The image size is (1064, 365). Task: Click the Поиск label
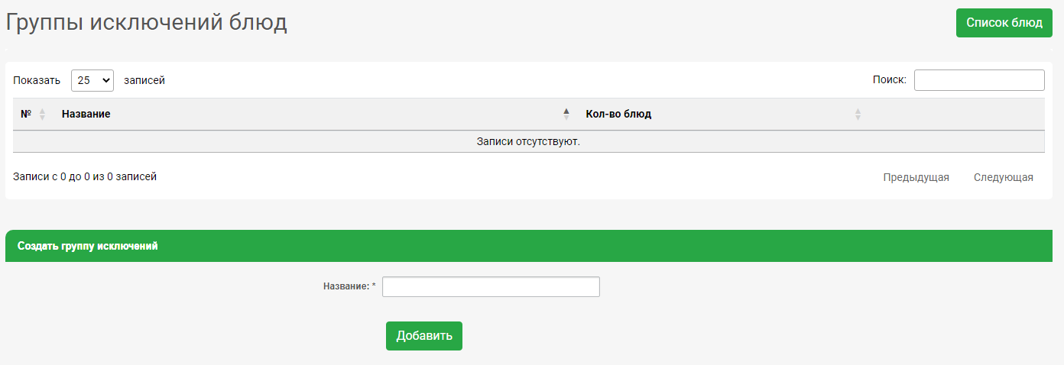pyautogui.click(x=889, y=80)
